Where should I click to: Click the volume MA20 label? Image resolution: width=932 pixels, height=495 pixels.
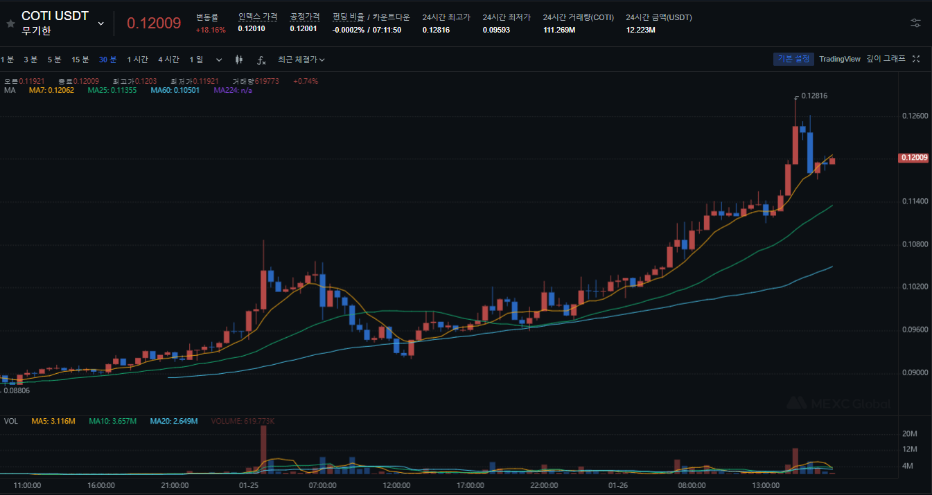pyautogui.click(x=174, y=421)
